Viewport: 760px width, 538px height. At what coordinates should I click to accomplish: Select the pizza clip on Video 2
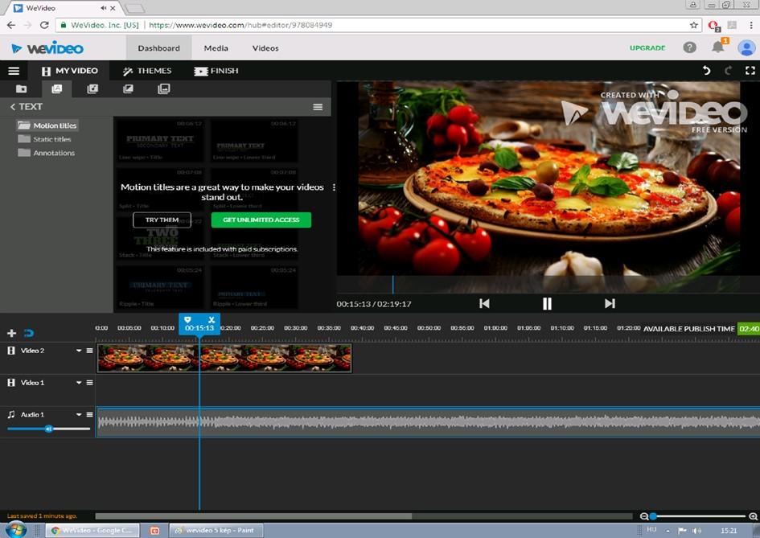pyautogui.click(x=224, y=358)
